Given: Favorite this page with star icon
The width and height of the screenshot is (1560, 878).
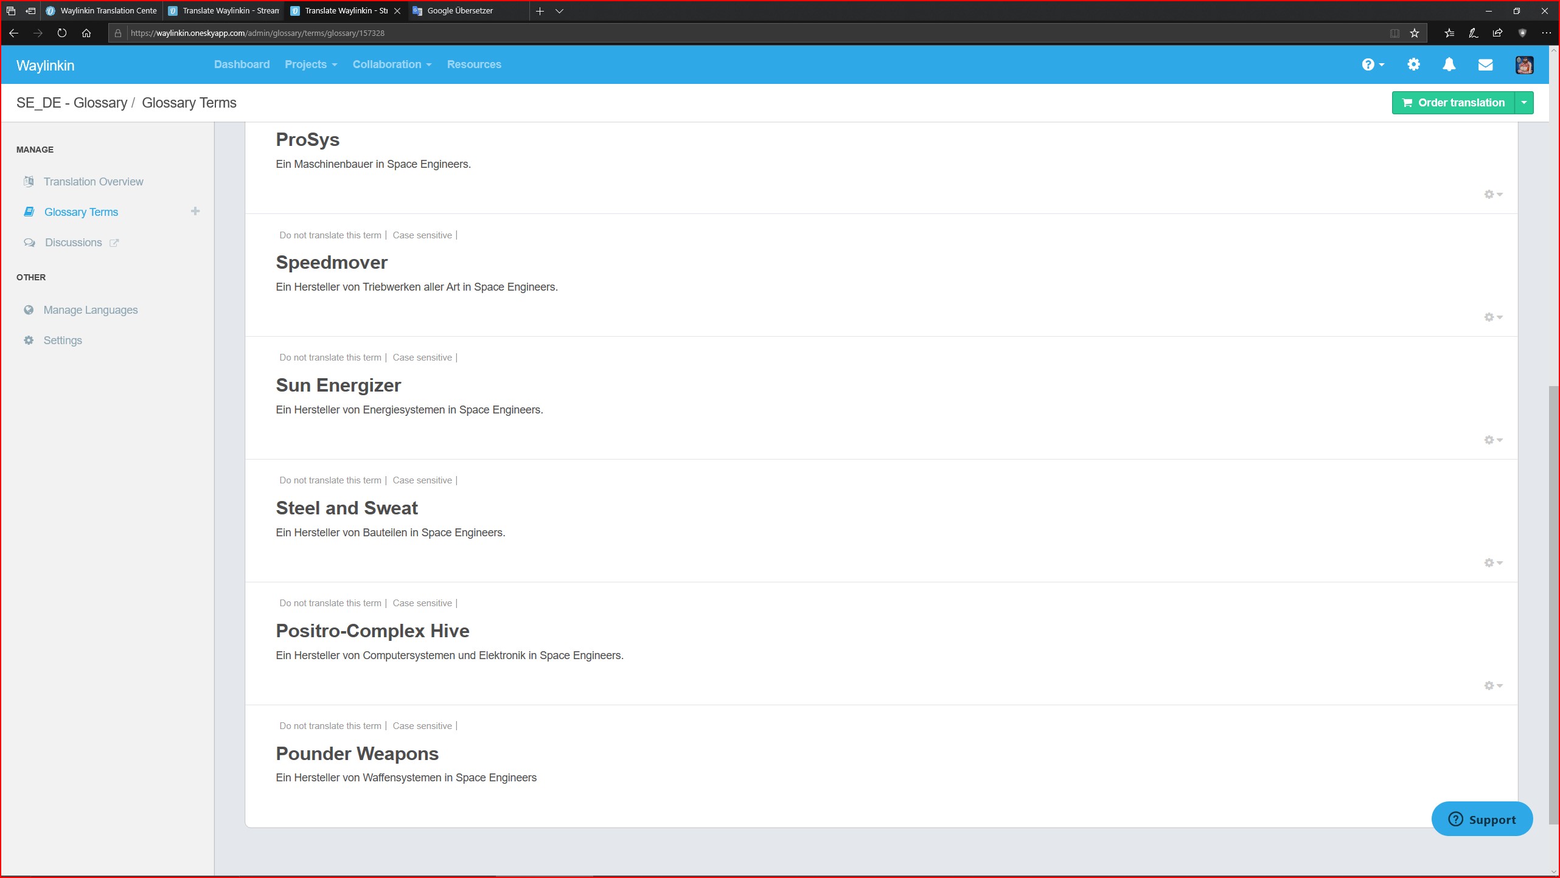Looking at the screenshot, I should coord(1415,33).
